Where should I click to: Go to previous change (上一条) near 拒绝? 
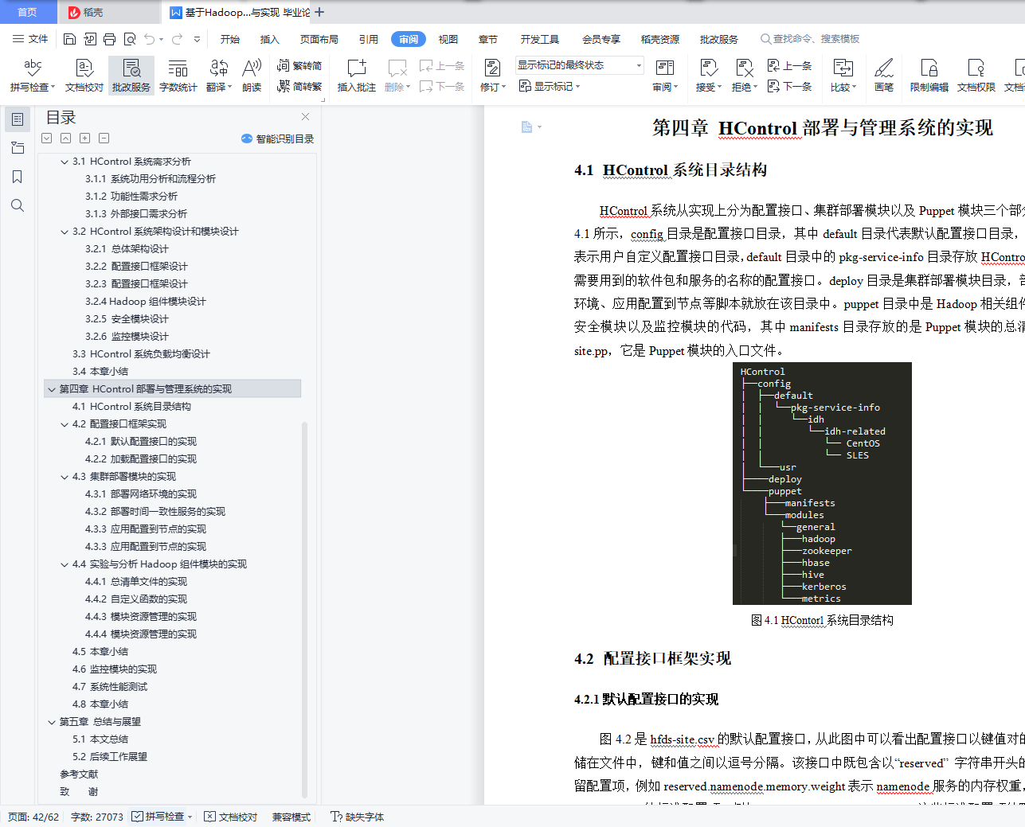point(789,65)
